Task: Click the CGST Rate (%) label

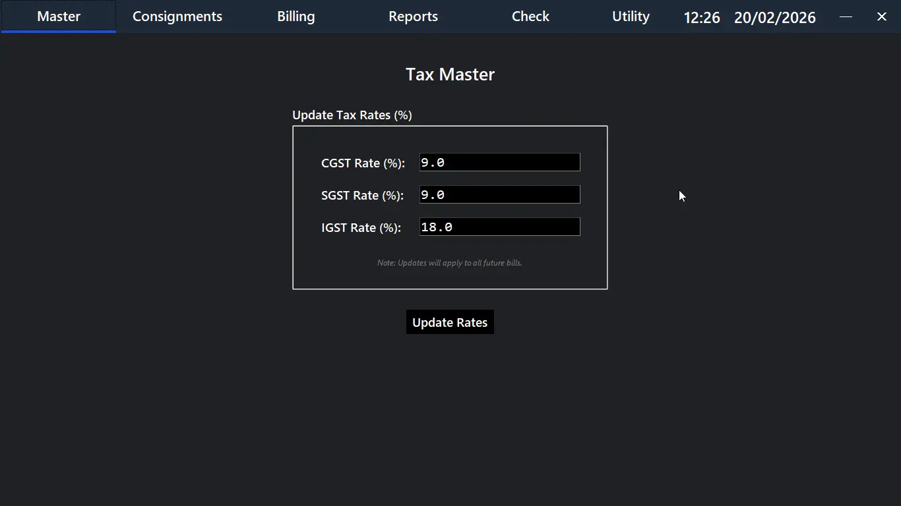Action: pyautogui.click(x=363, y=163)
